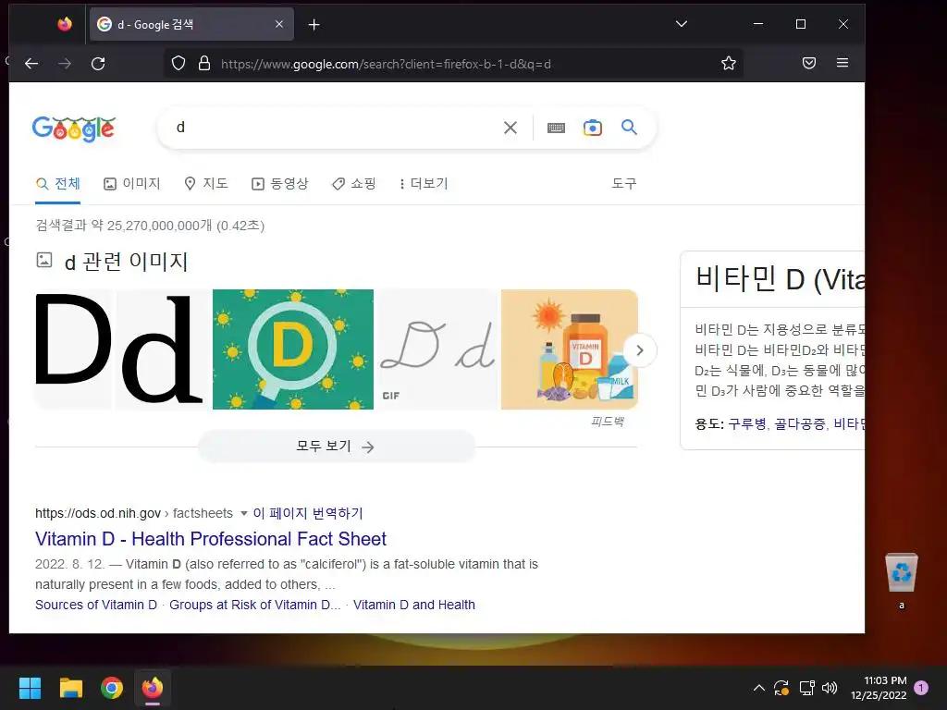Click the Firefox taskbar icon
Viewport: 947px width, 710px height.
click(153, 688)
